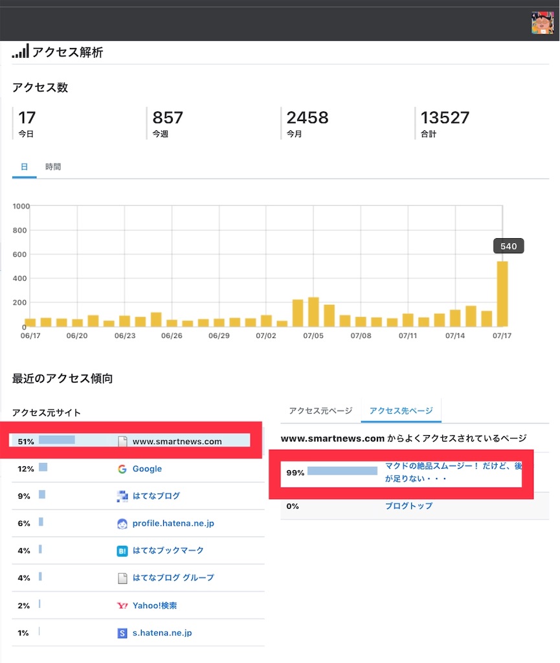Image resolution: width=560 pixels, height=663 pixels.
Task: Click the Google logo icon
Action: [x=122, y=469]
